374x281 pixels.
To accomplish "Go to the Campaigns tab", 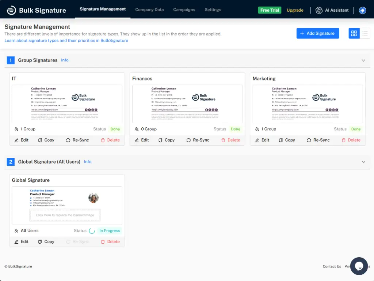I will tap(184, 10).
